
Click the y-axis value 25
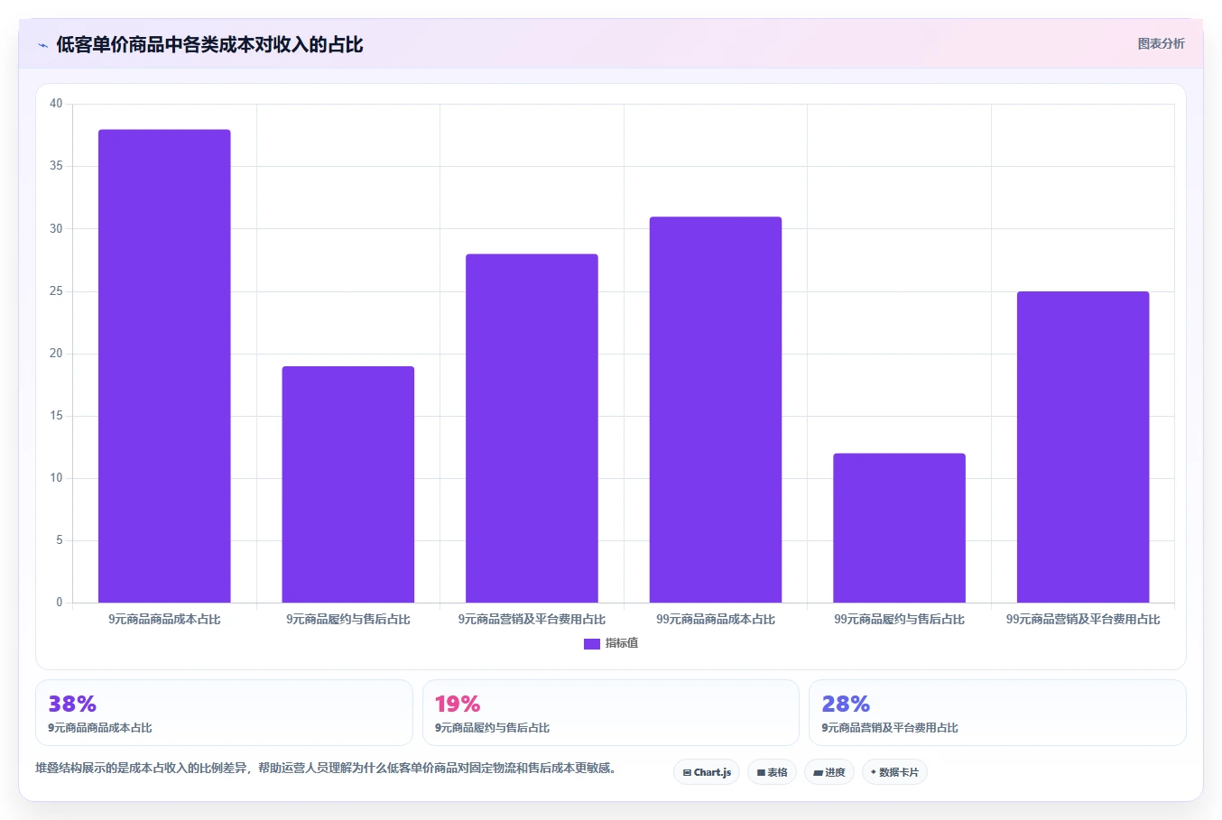coord(56,291)
